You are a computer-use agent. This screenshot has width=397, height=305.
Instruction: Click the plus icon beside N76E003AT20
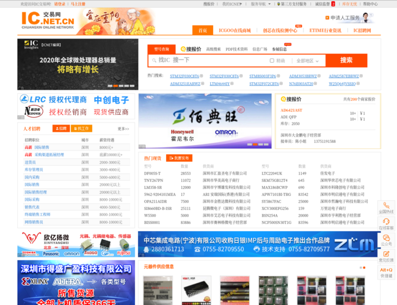click(315, 84)
